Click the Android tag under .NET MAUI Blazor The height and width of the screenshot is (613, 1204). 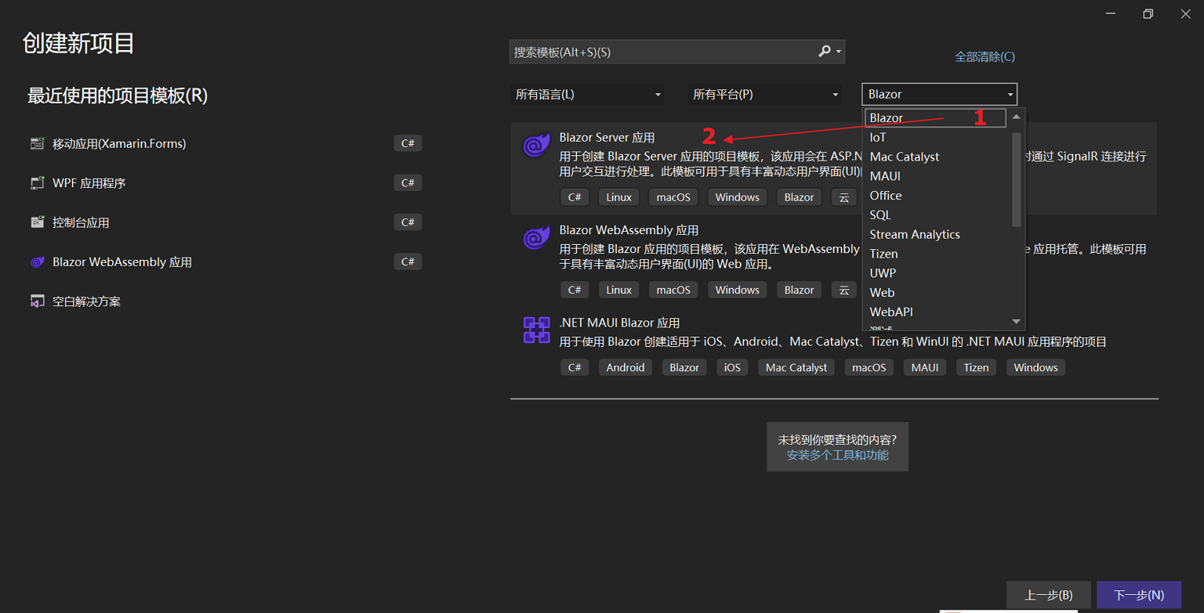pyautogui.click(x=625, y=367)
